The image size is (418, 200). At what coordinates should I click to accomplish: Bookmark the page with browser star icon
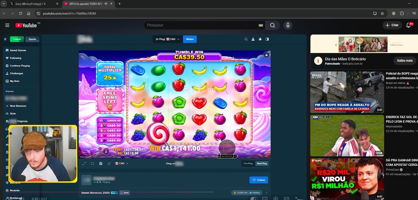(382, 13)
